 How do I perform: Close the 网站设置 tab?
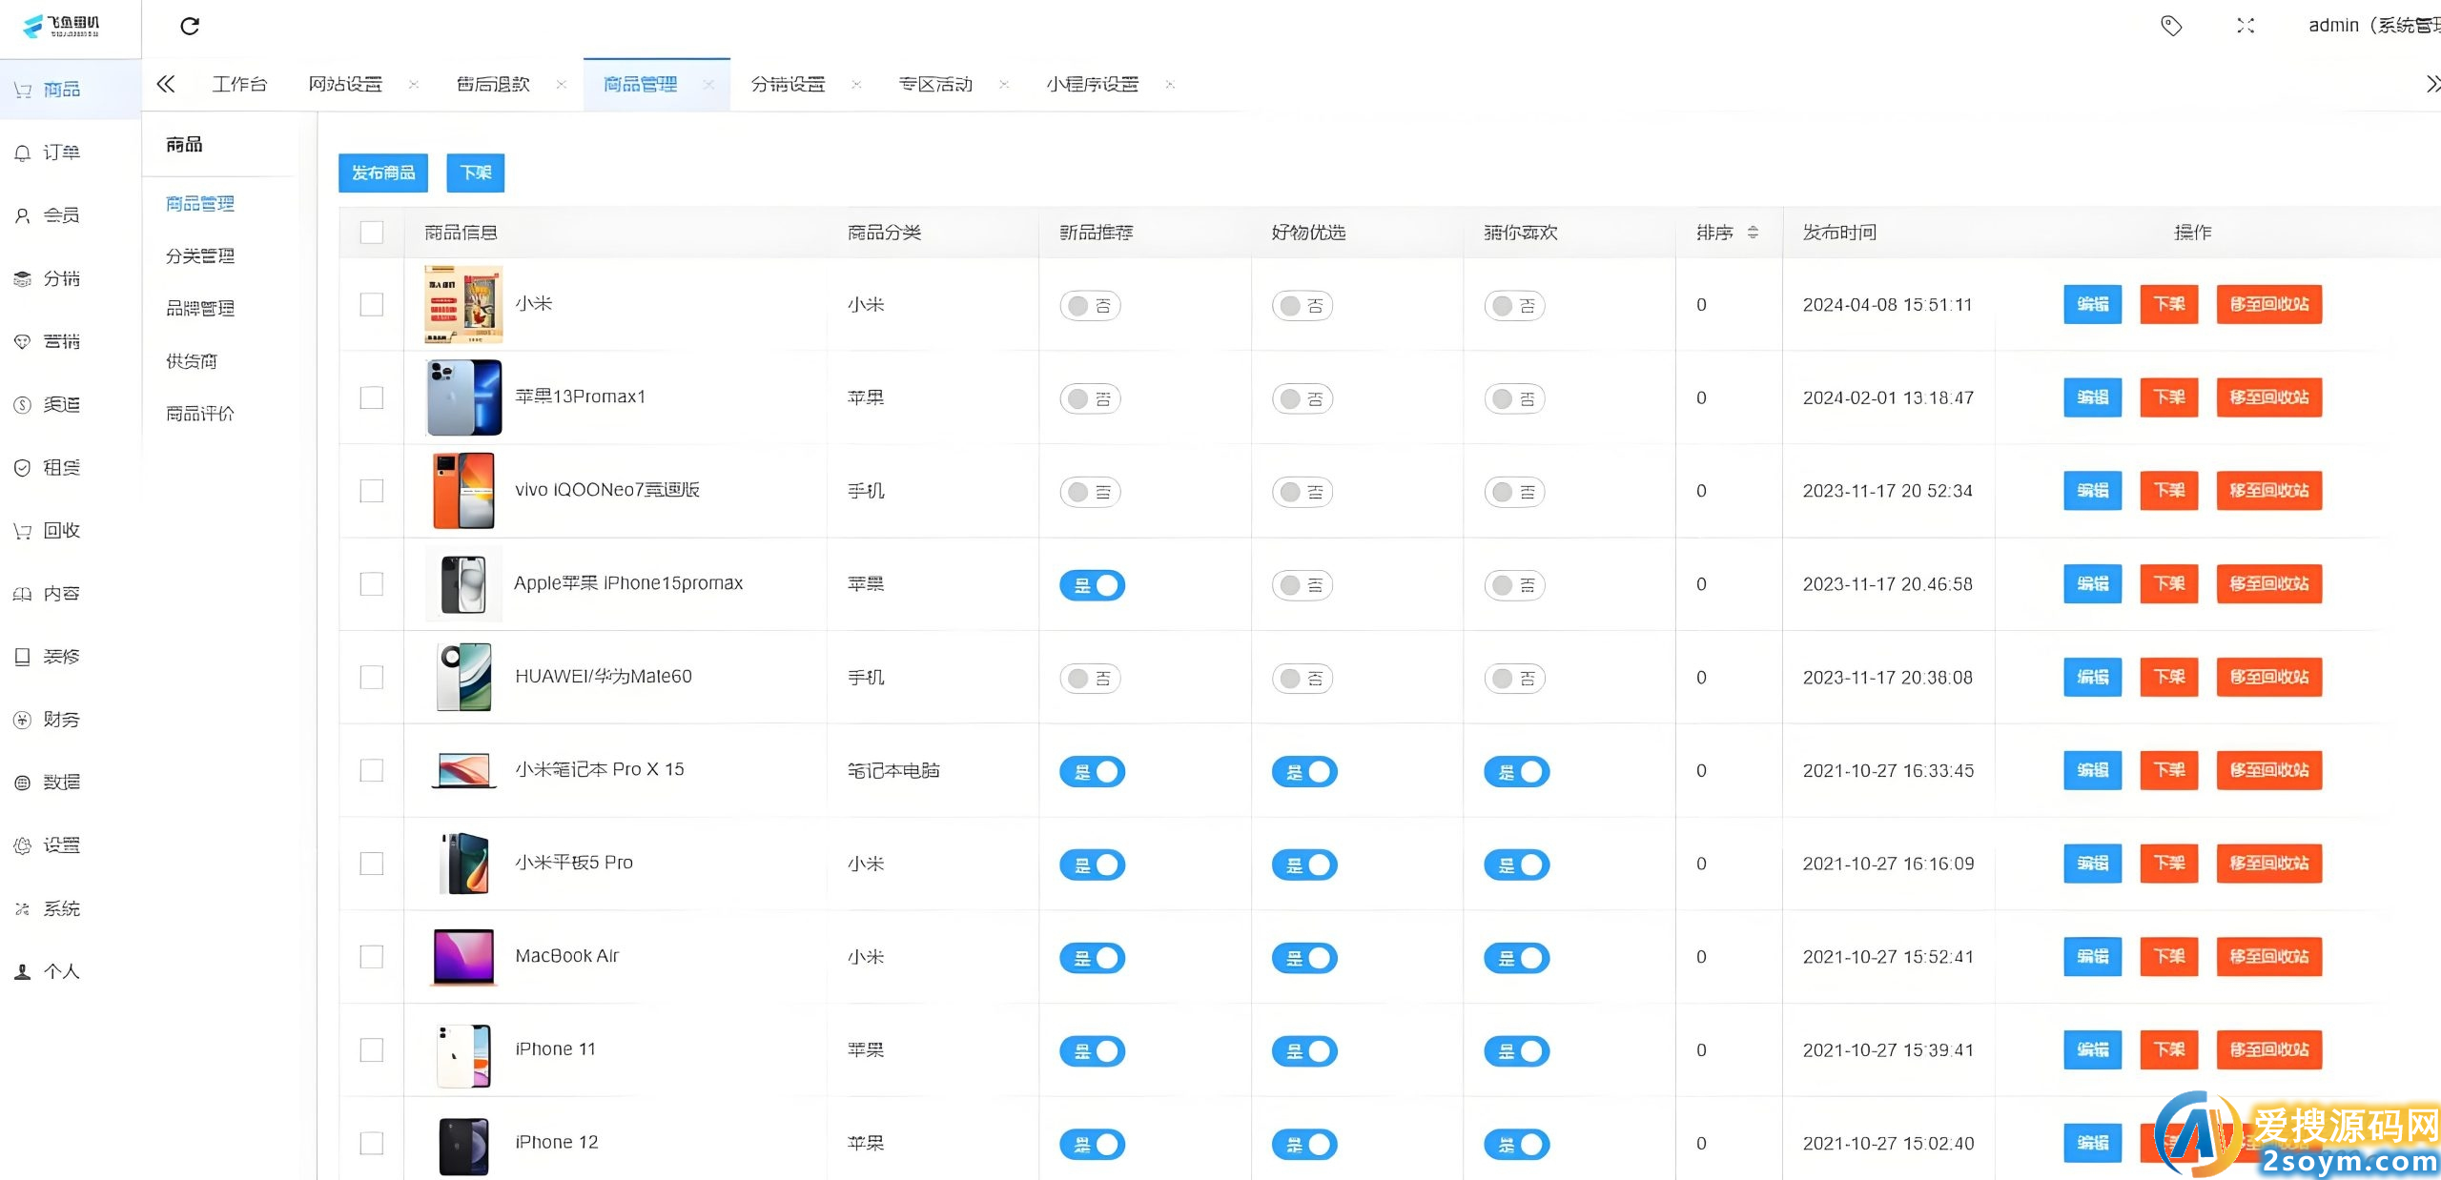[x=414, y=84]
